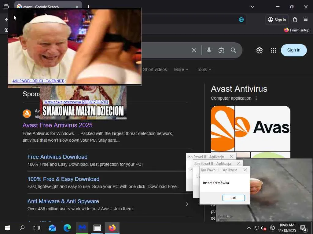Open the Tools dropdown
Image resolution: width=313 pixels, height=234 pixels.
coord(204,69)
